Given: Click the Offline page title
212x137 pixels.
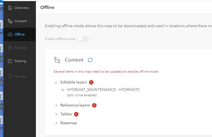Looking at the screenshot, I should click(47, 7).
